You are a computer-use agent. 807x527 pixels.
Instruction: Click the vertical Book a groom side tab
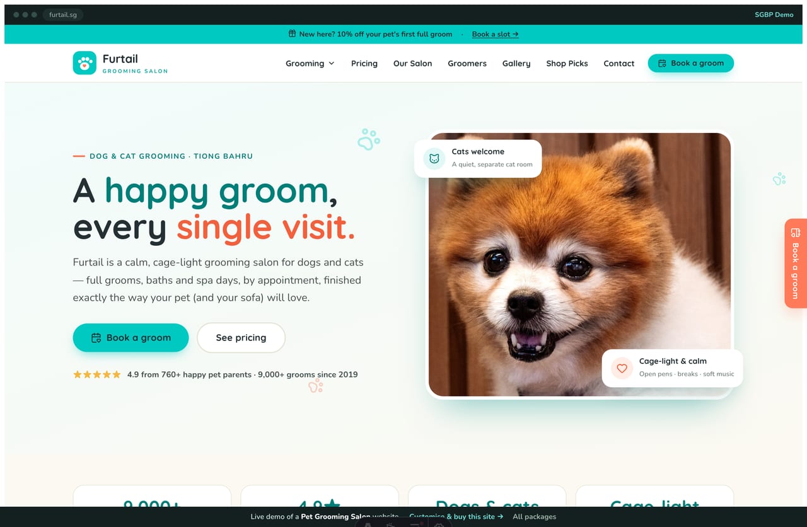796,263
